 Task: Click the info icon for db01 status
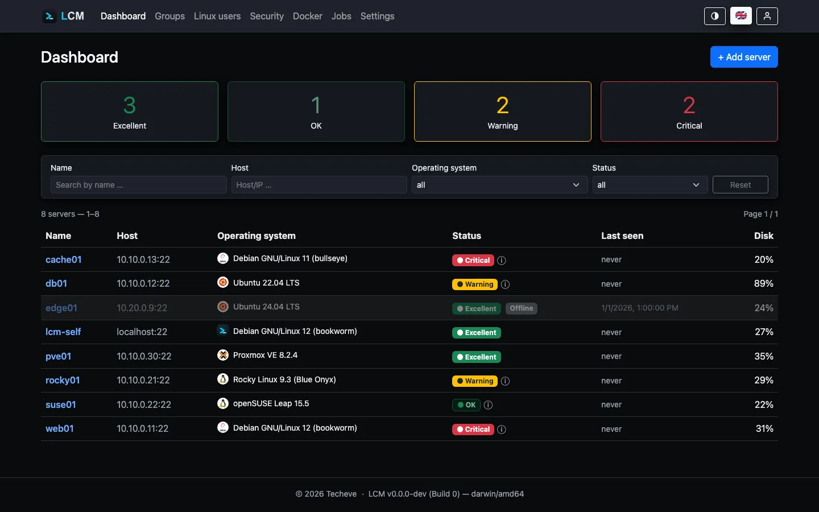tap(505, 284)
